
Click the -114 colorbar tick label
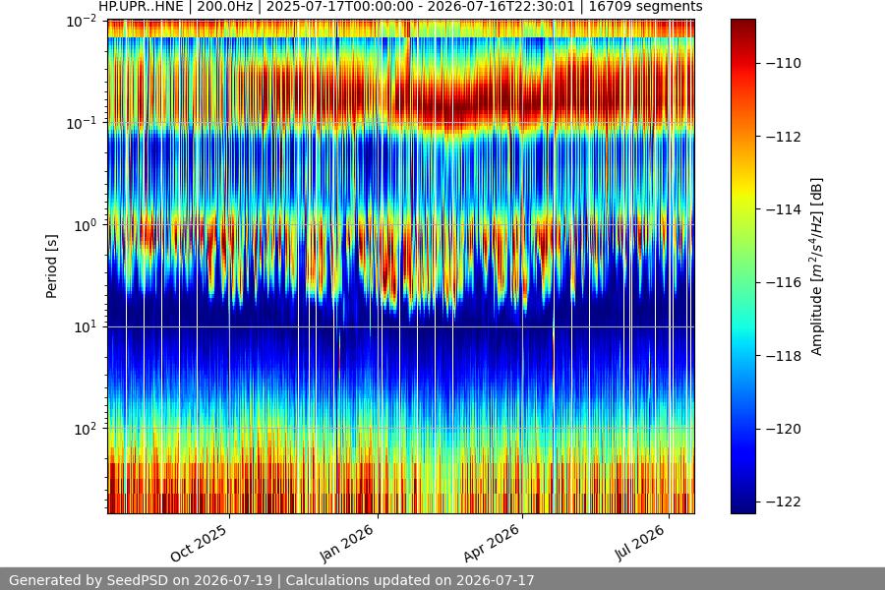784,209
